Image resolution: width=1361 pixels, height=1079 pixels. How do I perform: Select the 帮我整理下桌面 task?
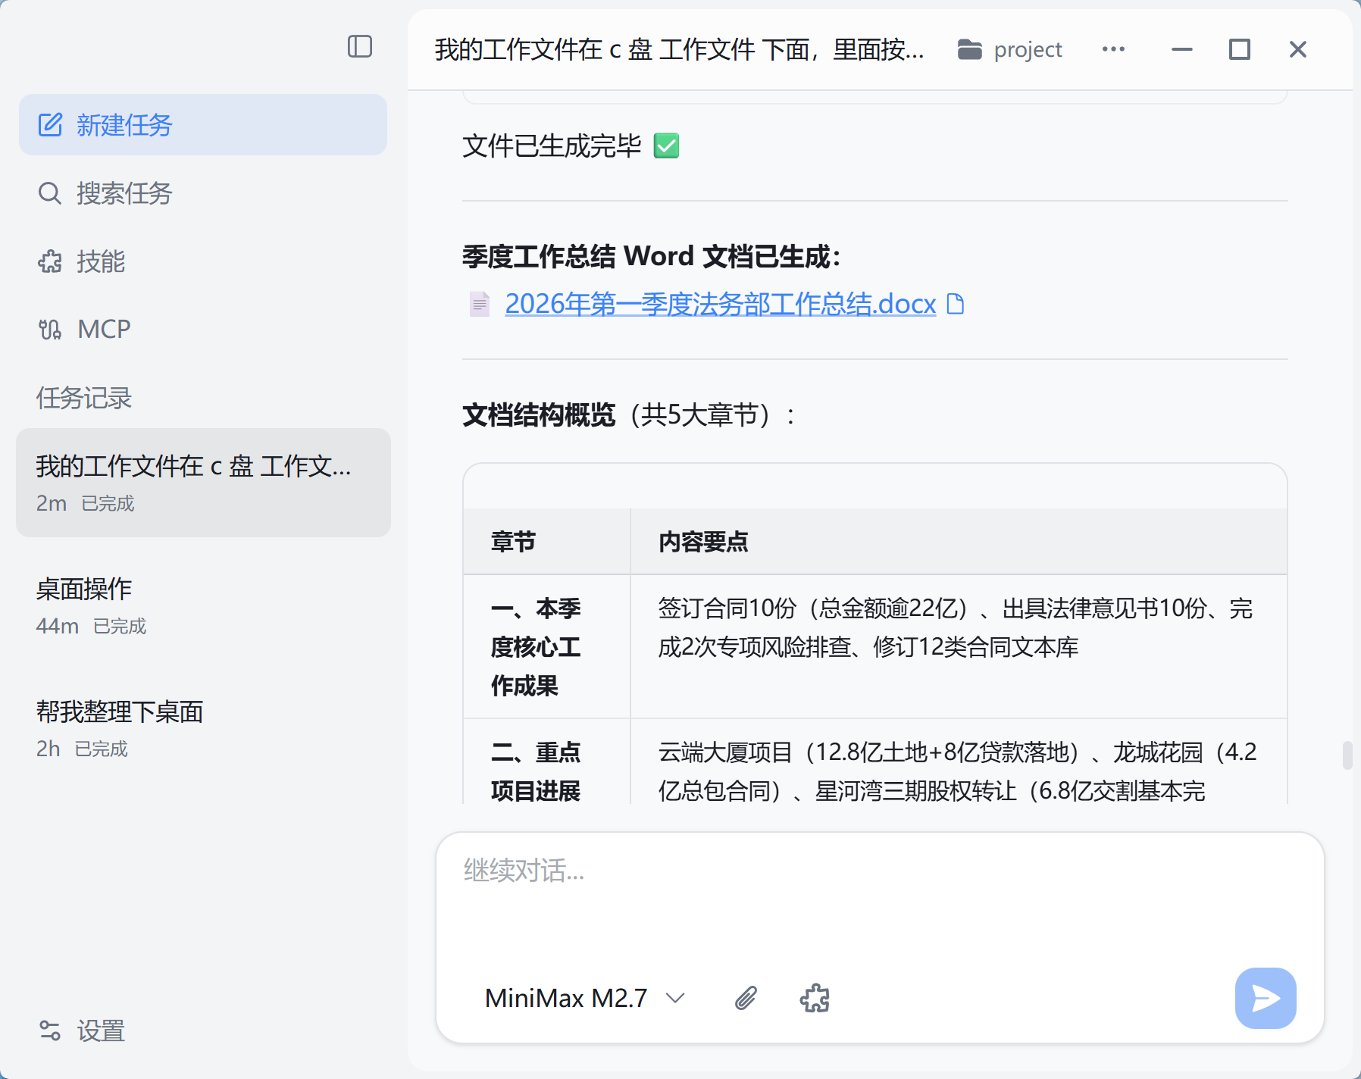tap(119, 712)
